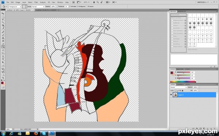Select the Crop tool
The width and height of the screenshot is (219, 136).
[x=3, y=25]
